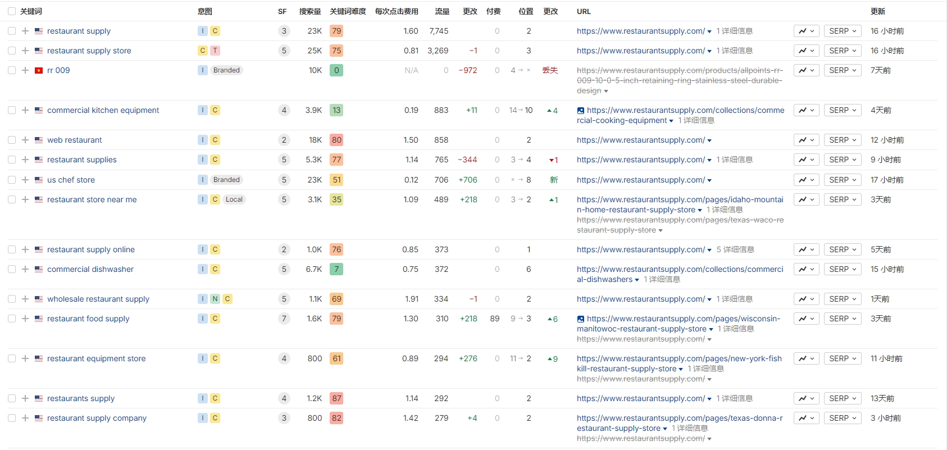This screenshot has height=450, width=947.
Task: Click difficulty badge 35 for restaurant store near me
Action: (x=336, y=199)
